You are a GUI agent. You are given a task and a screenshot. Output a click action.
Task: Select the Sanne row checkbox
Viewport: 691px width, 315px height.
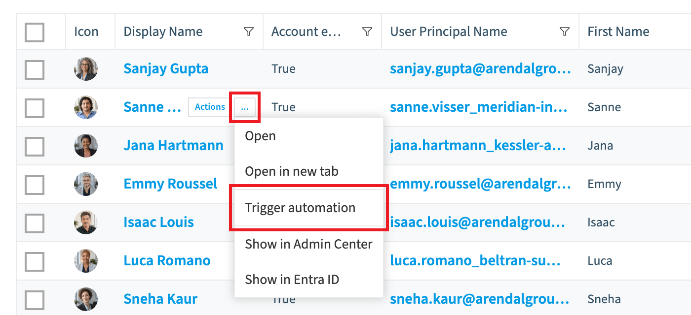point(35,108)
